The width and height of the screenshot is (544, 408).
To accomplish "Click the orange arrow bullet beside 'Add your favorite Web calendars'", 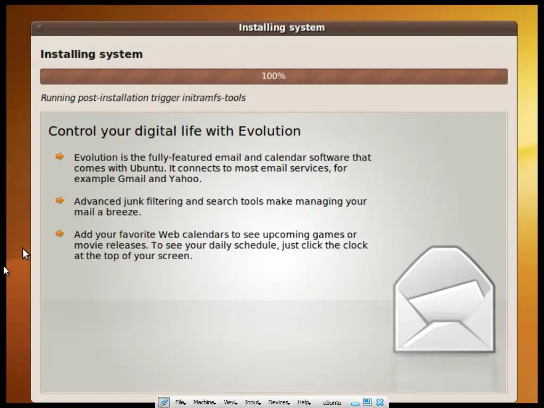I will [x=59, y=234].
